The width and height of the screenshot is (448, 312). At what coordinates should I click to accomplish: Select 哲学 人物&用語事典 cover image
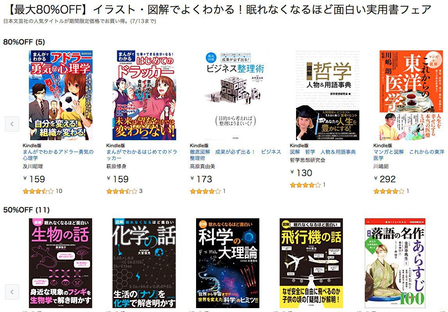[327, 95]
